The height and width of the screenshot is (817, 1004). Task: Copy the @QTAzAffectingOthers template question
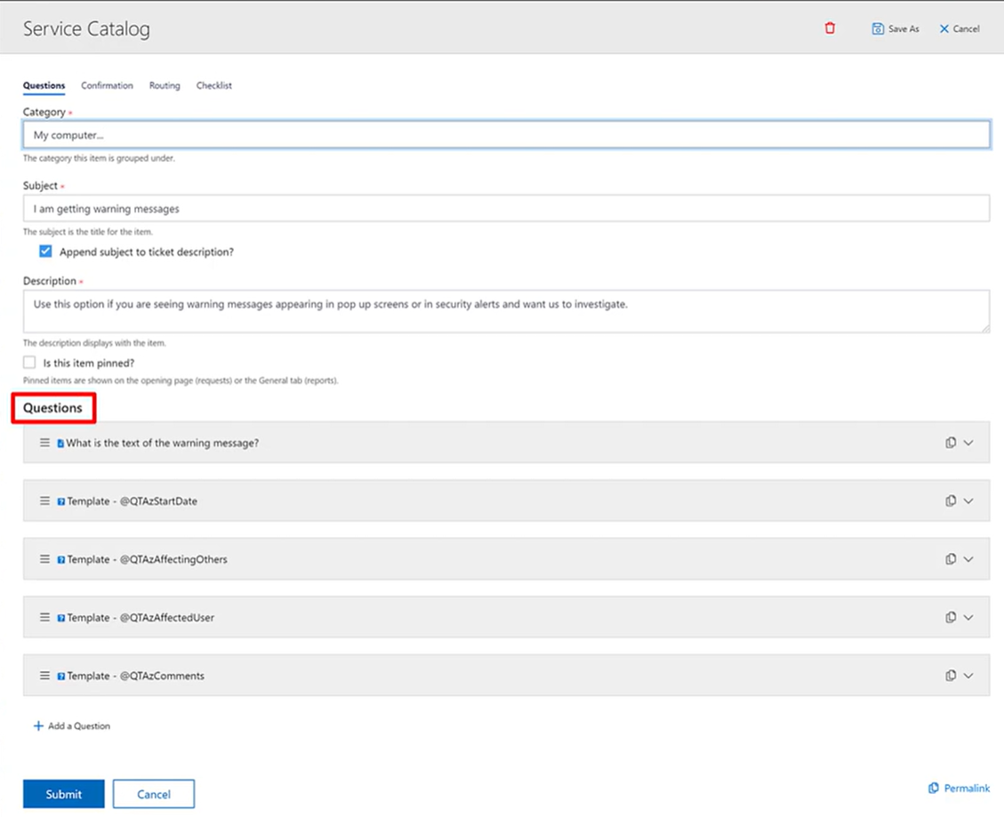[x=951, y=559]
